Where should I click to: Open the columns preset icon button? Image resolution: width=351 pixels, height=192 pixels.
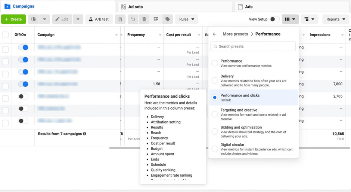click(290, 19)
